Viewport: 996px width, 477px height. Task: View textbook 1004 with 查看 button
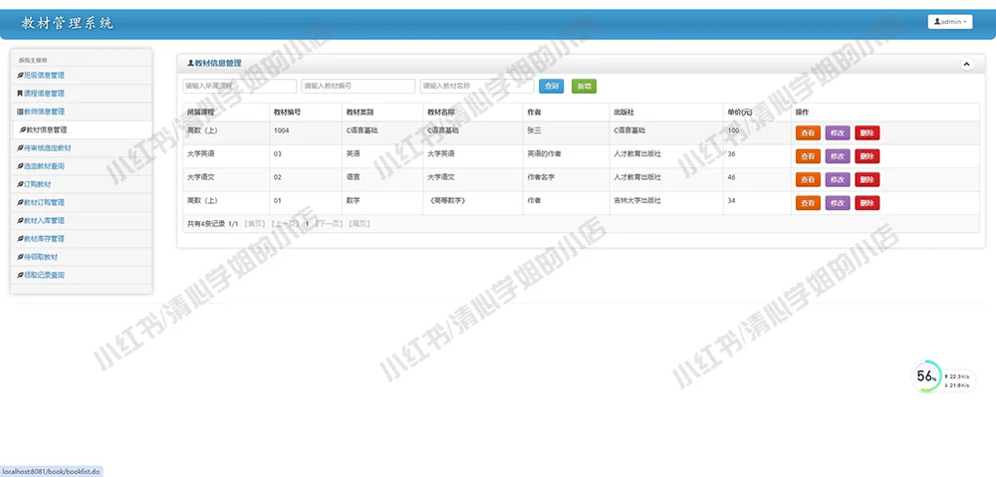click(808, 132)
